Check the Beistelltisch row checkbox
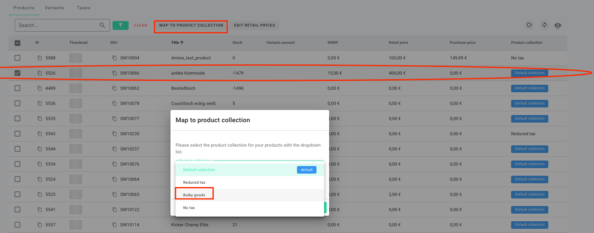594x233 pixels. [17, 88]
